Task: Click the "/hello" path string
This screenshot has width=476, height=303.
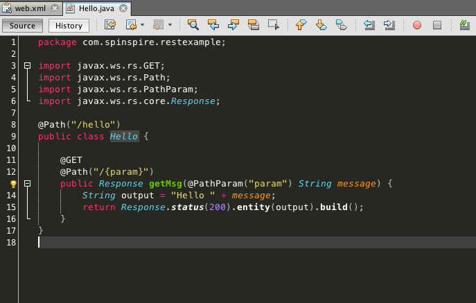Action: click(94, 125)
